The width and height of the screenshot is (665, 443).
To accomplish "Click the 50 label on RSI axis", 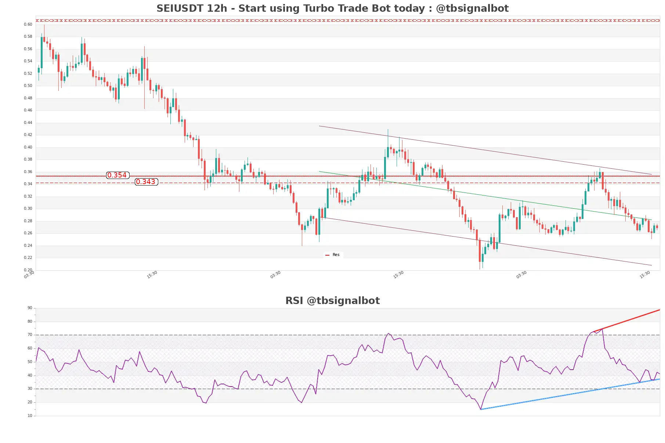I will tap(30, 362).
